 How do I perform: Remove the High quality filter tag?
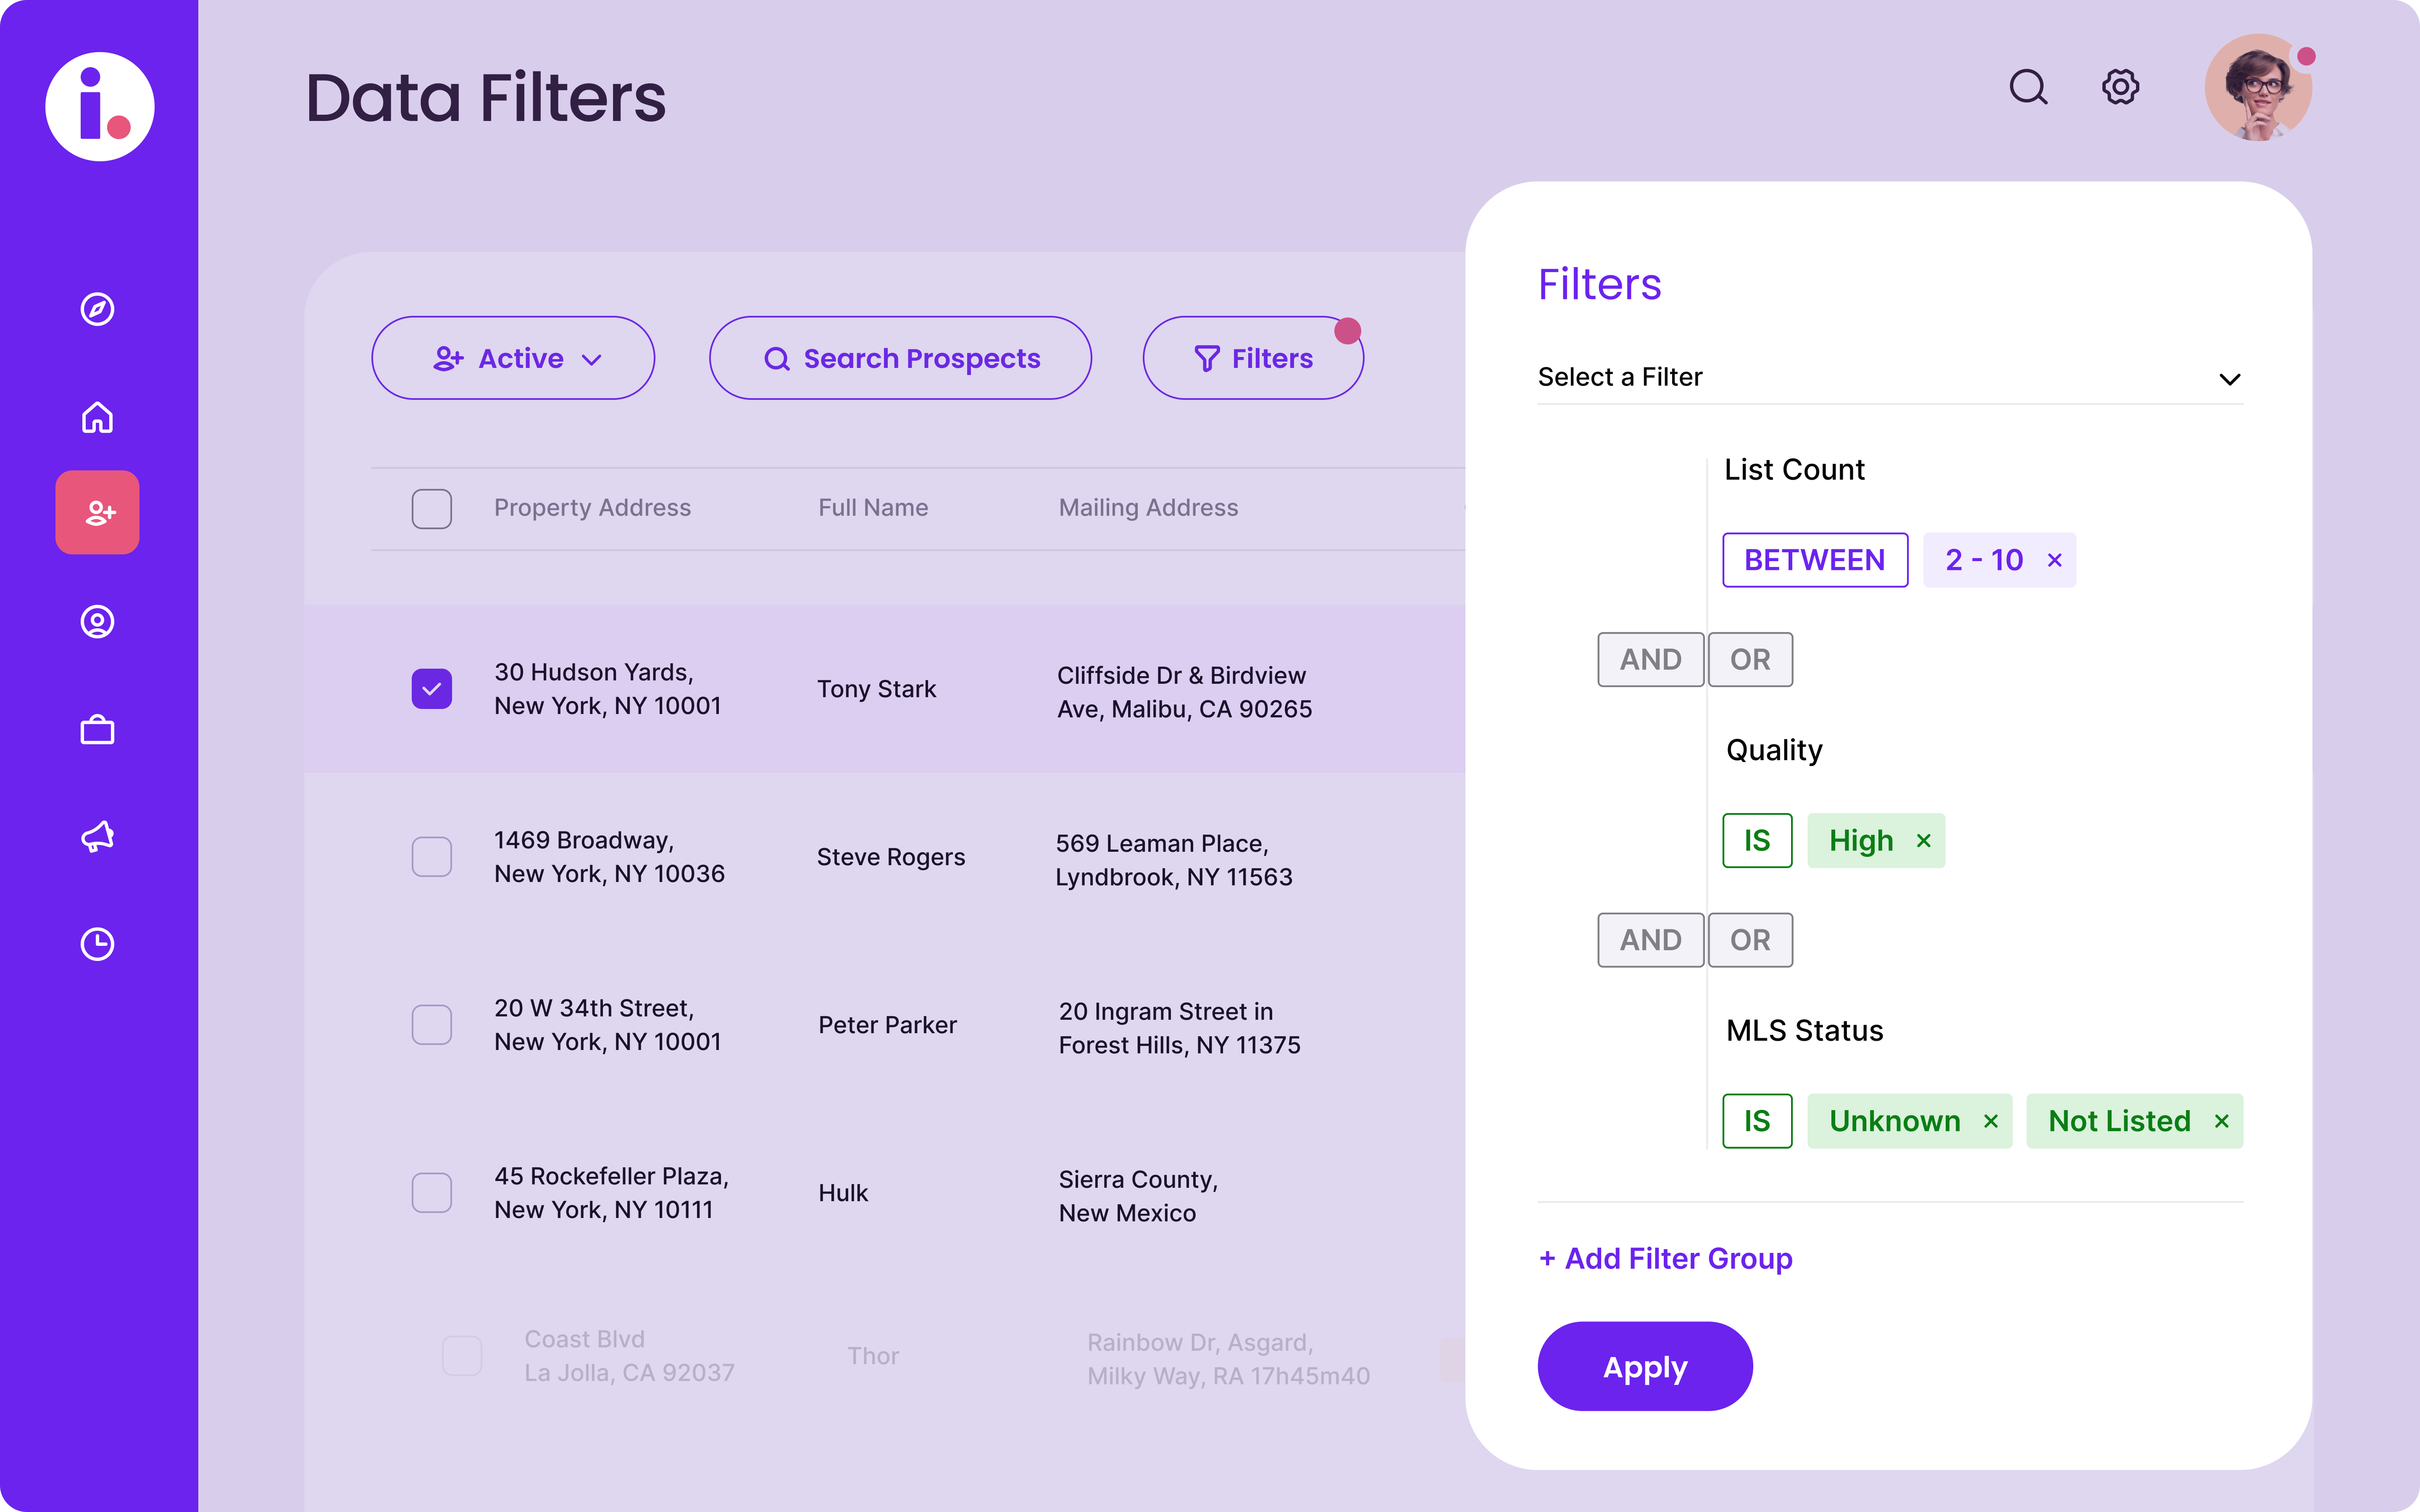1923,841
